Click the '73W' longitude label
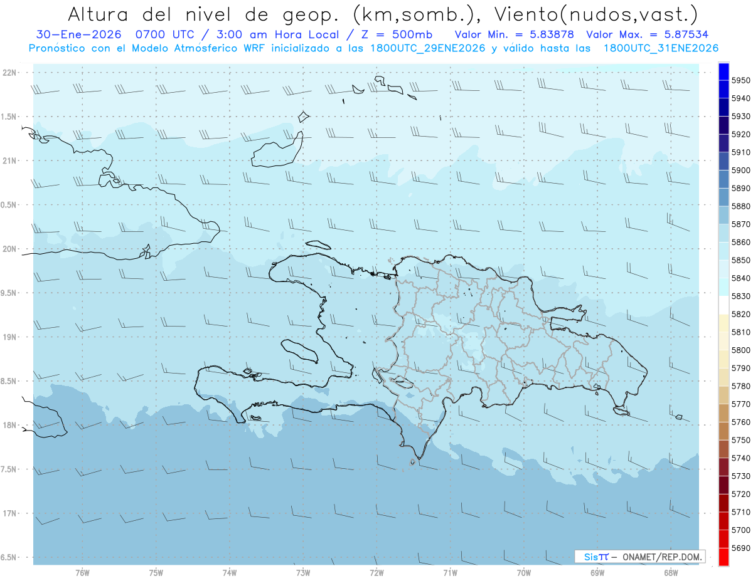This screenshot has height=581, width=753. click(x=303, y=572)
